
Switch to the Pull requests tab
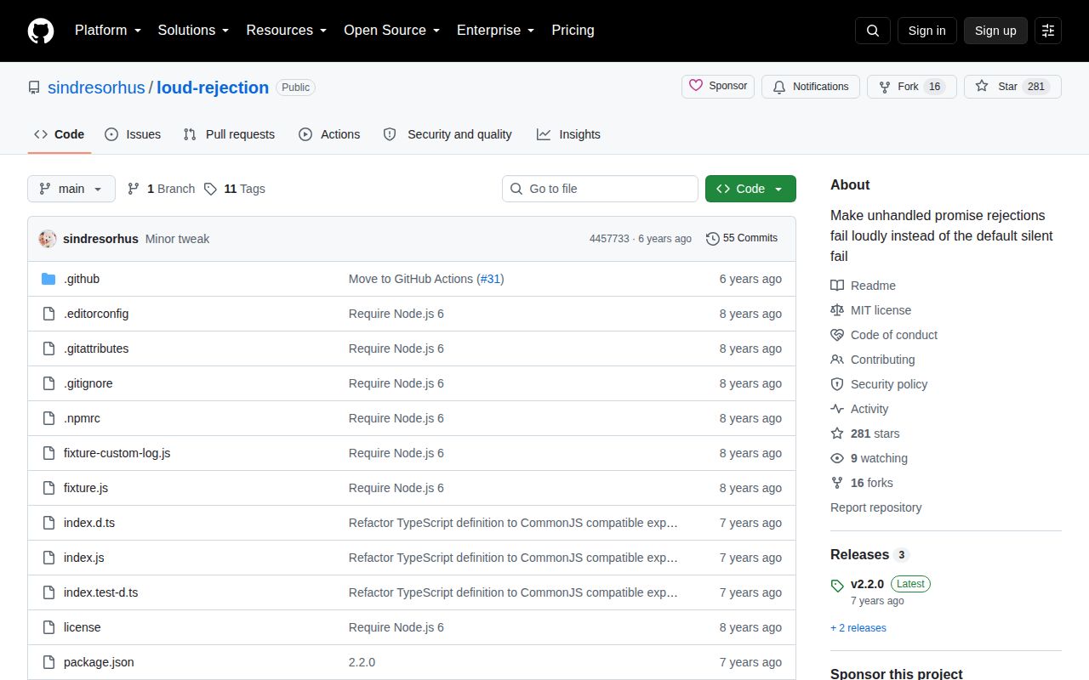click(229, 134)
